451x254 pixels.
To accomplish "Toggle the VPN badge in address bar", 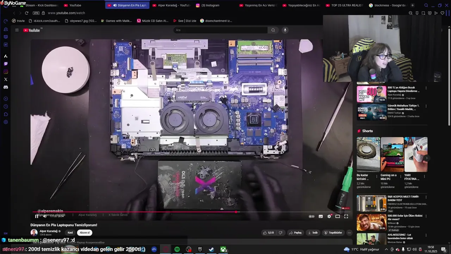I will [x=36, y=13].
